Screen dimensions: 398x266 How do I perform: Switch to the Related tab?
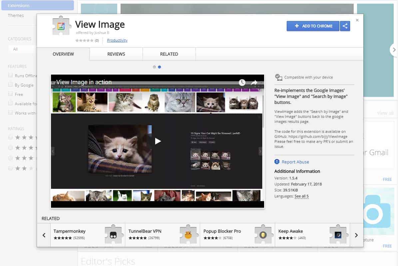169,54
